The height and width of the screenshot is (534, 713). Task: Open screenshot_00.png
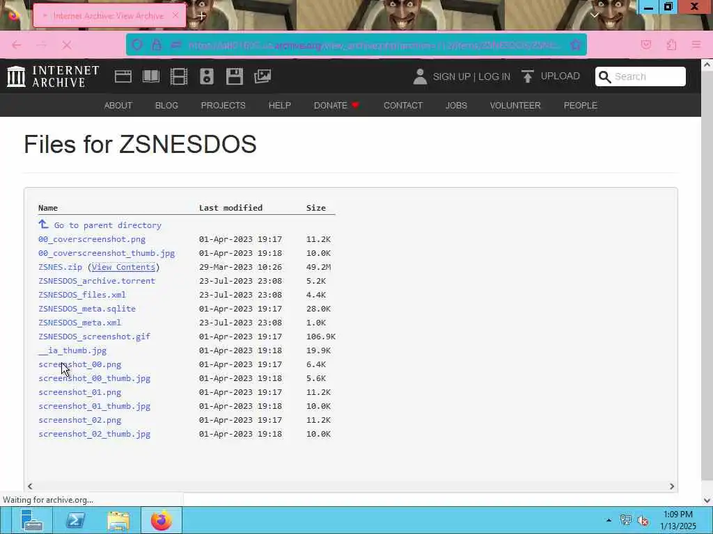(79, 364)
